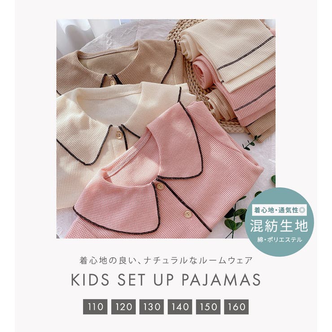The height and width of the screenshot is (332, 332).
Task: Click the Japanese tagline about ルームウェア
Action: coord(166,260)
